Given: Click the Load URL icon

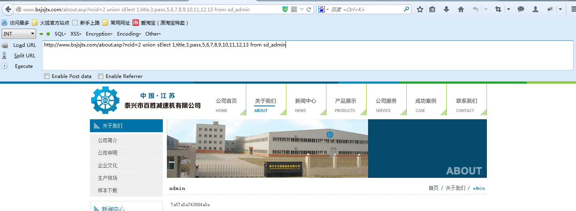Looking at the screenshot, I should tap(5, 45).
